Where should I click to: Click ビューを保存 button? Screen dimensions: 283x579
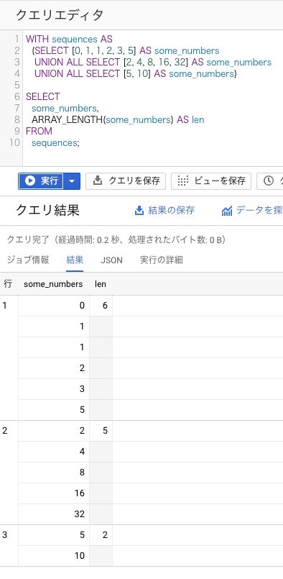[x=211, y=181]
